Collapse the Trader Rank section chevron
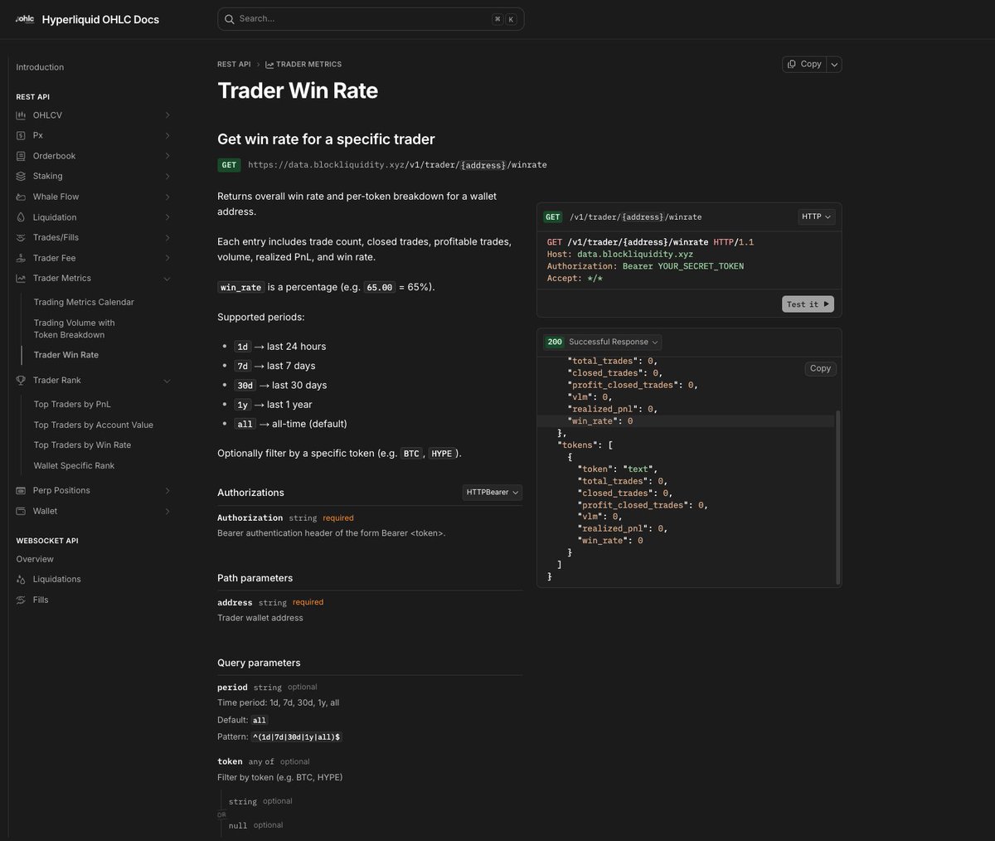 click(x=167, y=381)
